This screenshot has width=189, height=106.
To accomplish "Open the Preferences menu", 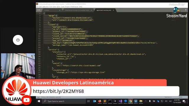I will 74,7.
